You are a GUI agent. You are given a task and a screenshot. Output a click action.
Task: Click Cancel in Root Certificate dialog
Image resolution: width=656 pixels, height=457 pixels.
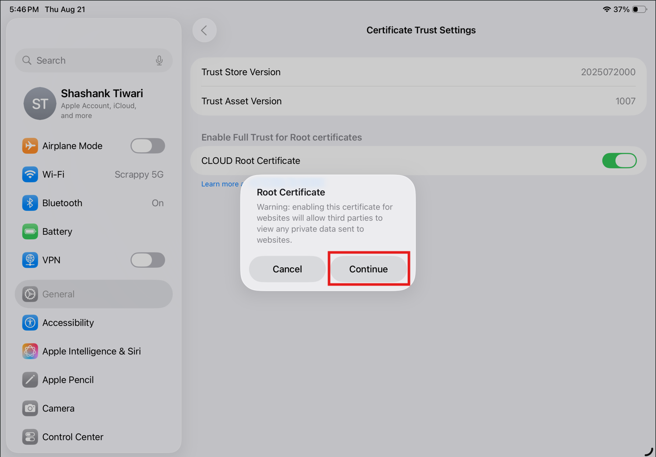pos(287,269)
